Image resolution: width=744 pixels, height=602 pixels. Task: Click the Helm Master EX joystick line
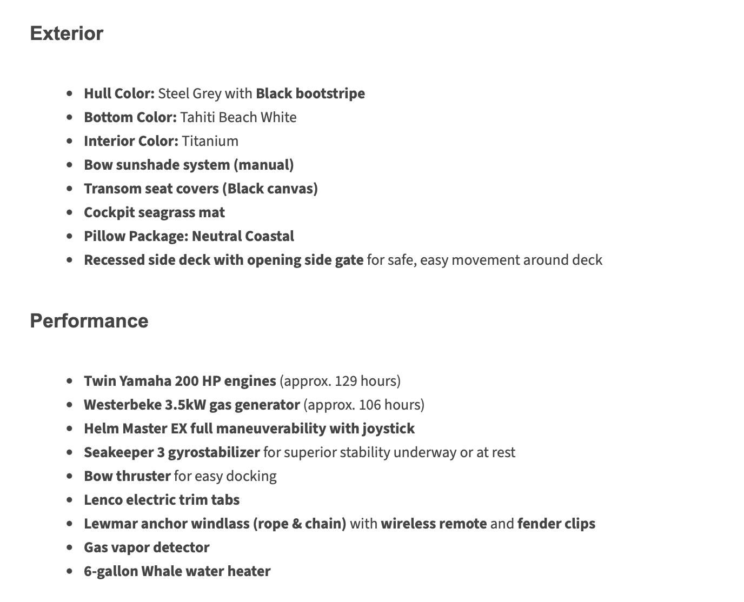click(x=249, y=429)
